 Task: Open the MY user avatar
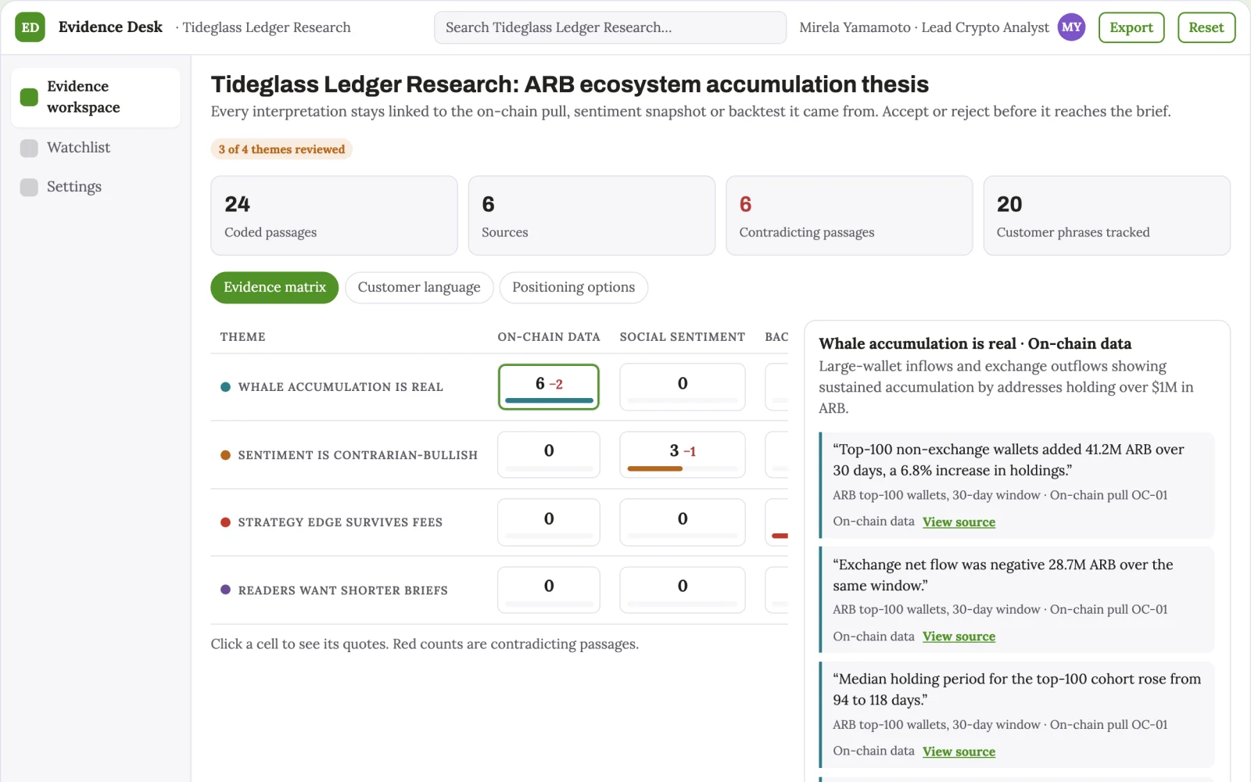pos(1071,27)
